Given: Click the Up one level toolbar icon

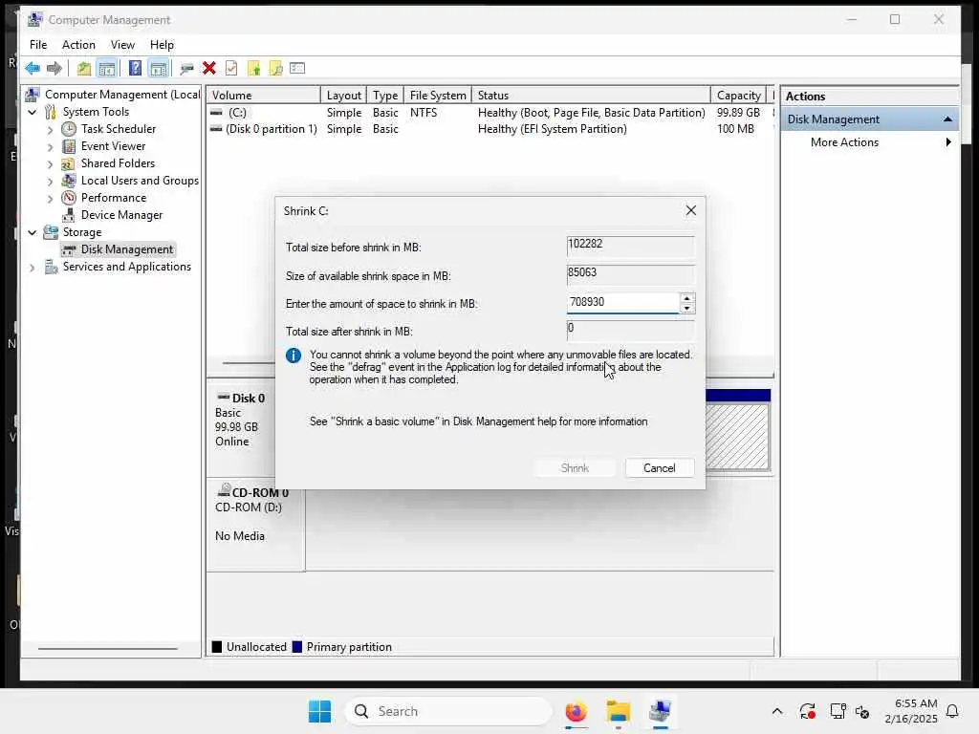Looking at the screenshot, I should tap(84, 68).
